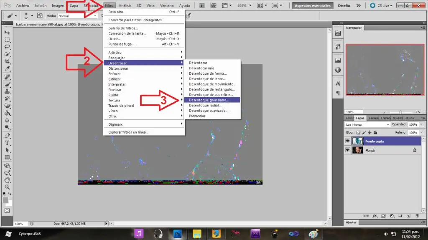Select the History Brush tool
428x240 pixels.
click(x=8, y=99)
